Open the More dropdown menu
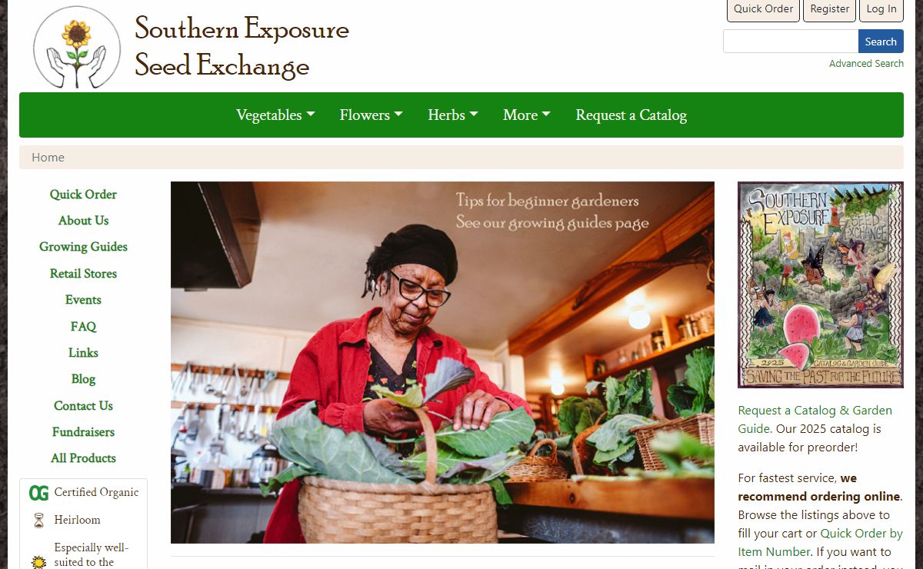Screen dimensions: 923x569 pyautogui.click(x=527, y=115)
